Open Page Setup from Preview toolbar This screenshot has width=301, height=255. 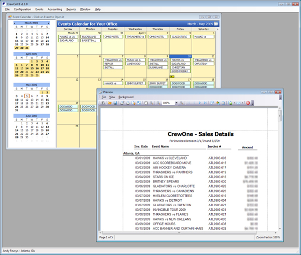pos(133,103)
